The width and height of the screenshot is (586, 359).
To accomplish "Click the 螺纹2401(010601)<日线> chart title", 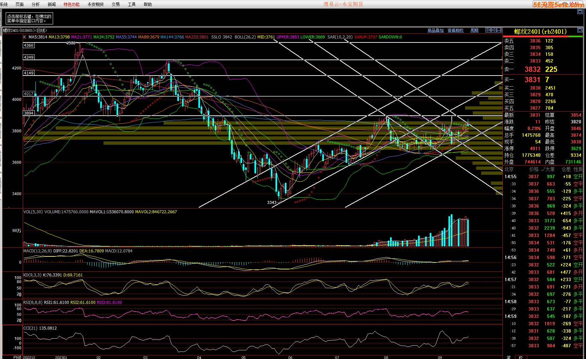I will 25,30.
